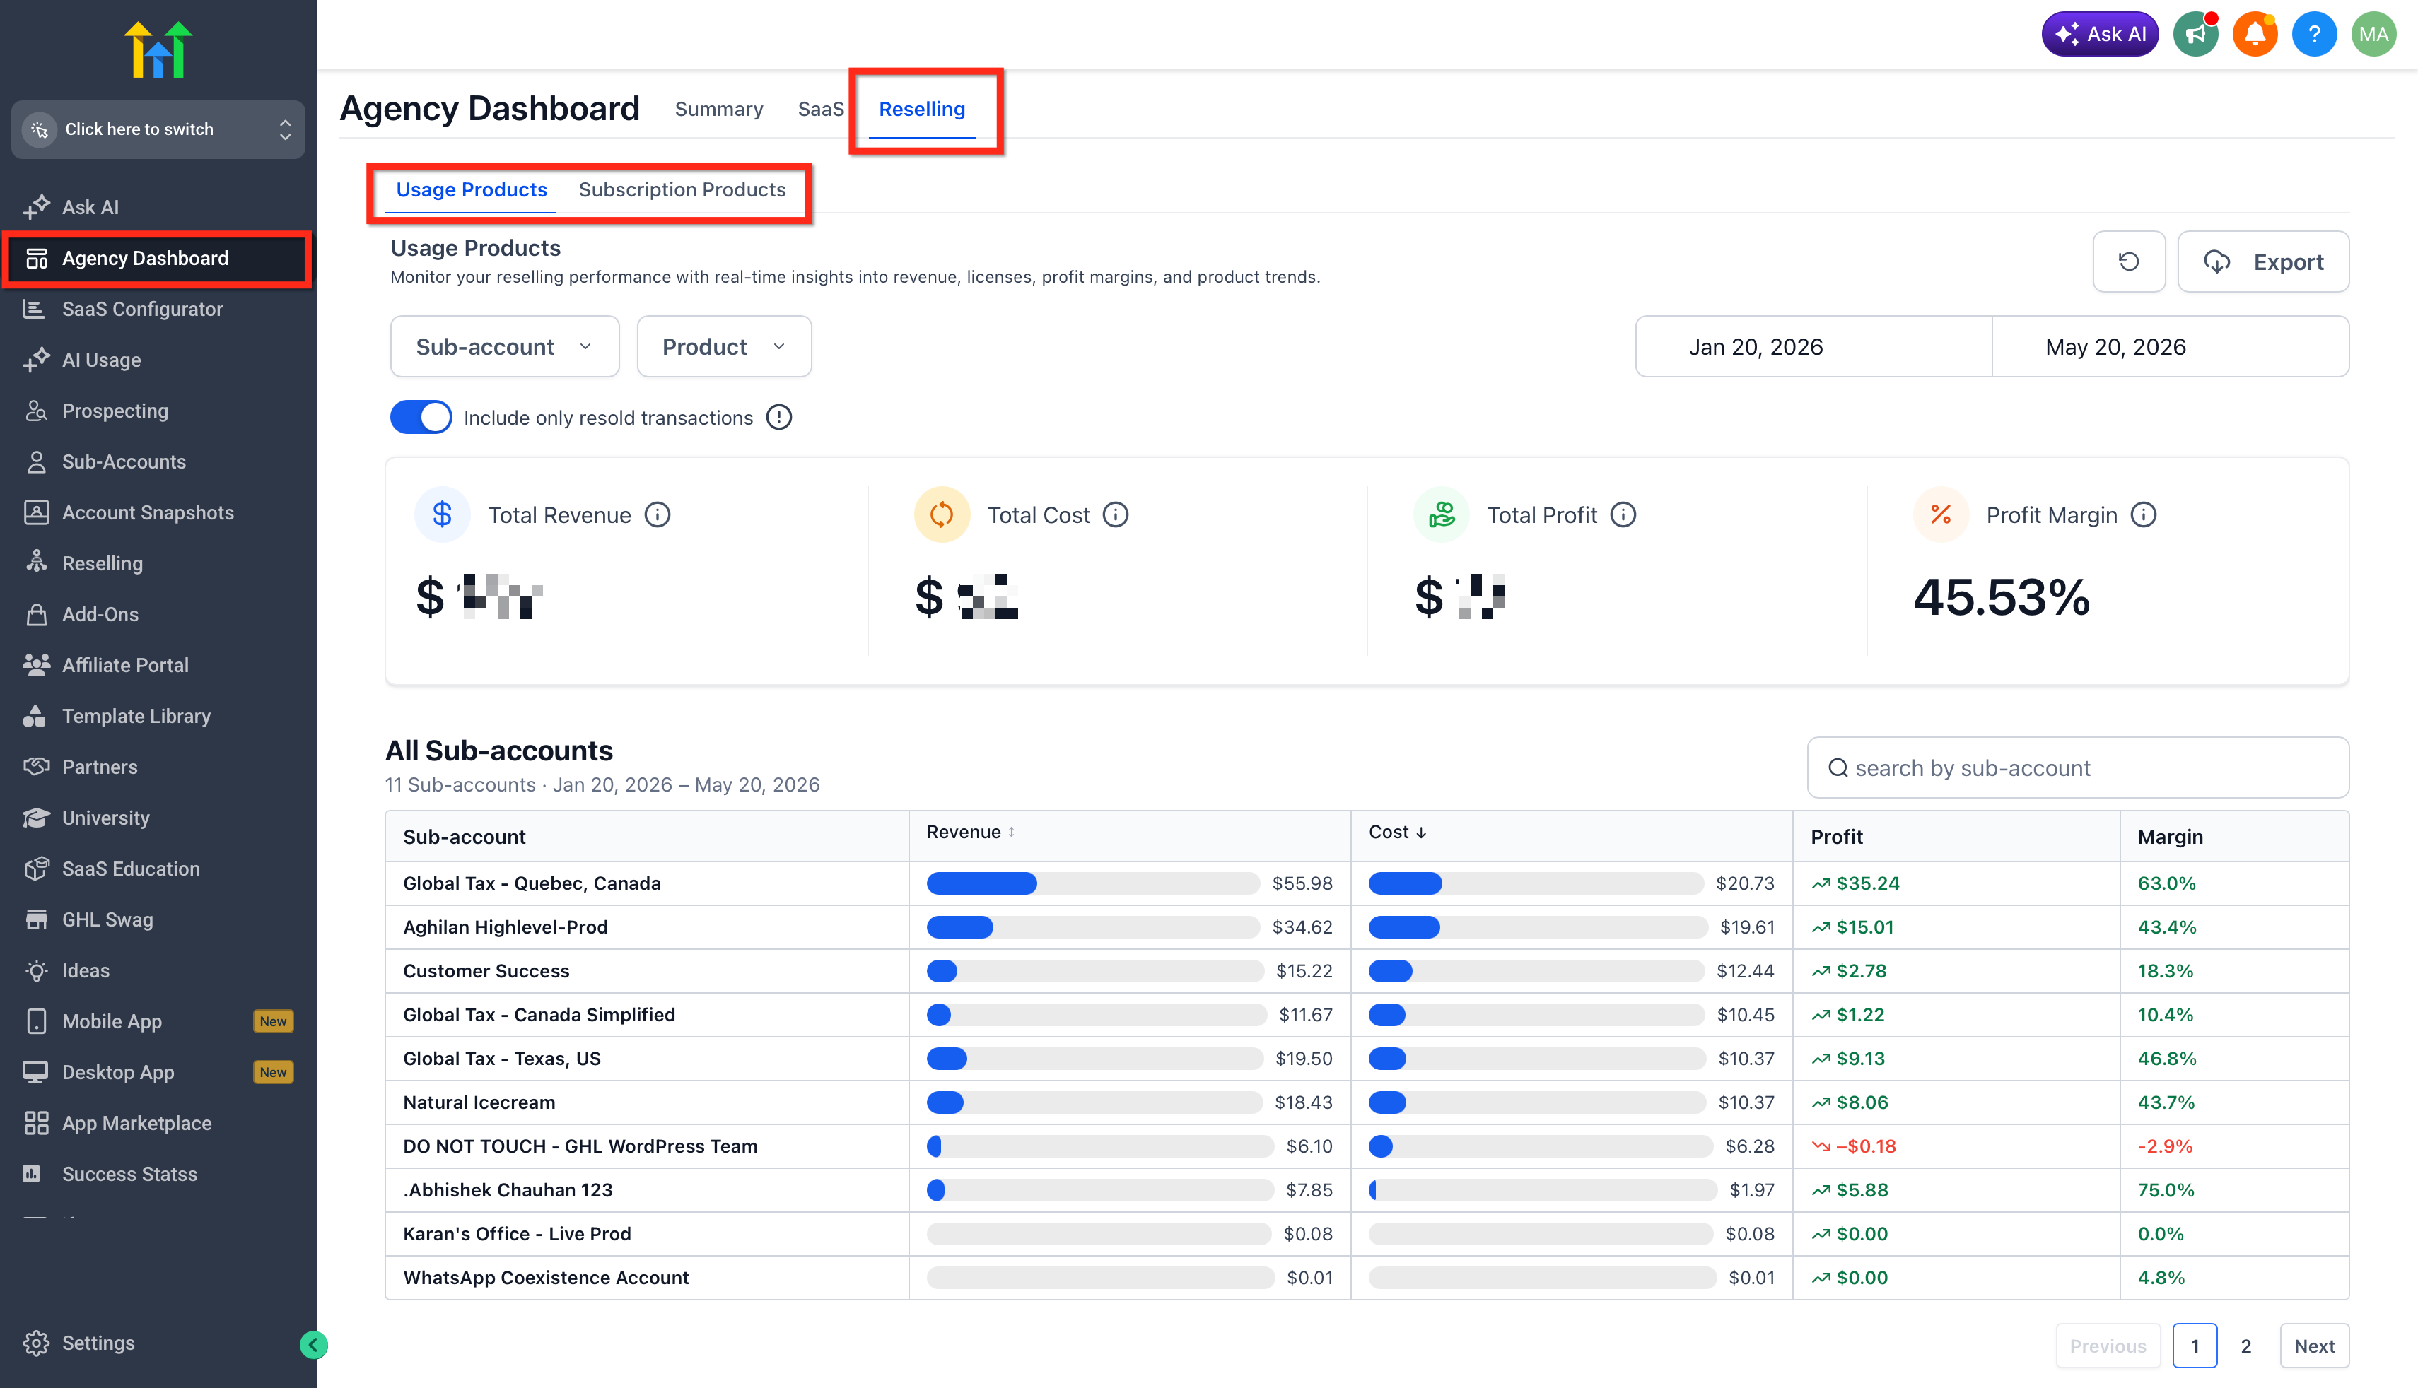2418x1388 pixels.
Task: Click the Total Revenue info icon
Action: 657,514
